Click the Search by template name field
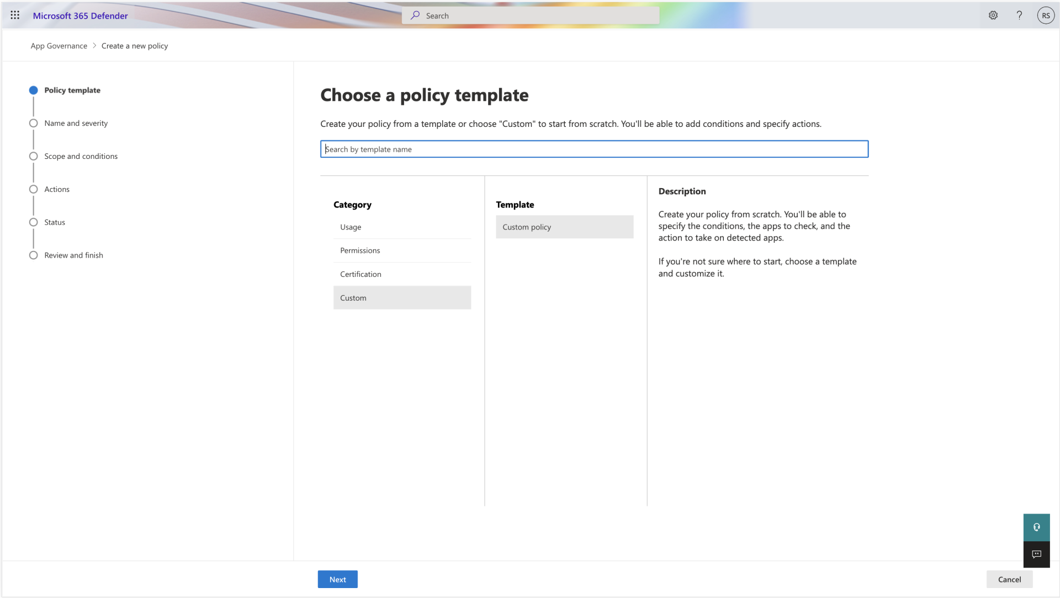Viewport: 1060px width, 598px height. (594, 148)
